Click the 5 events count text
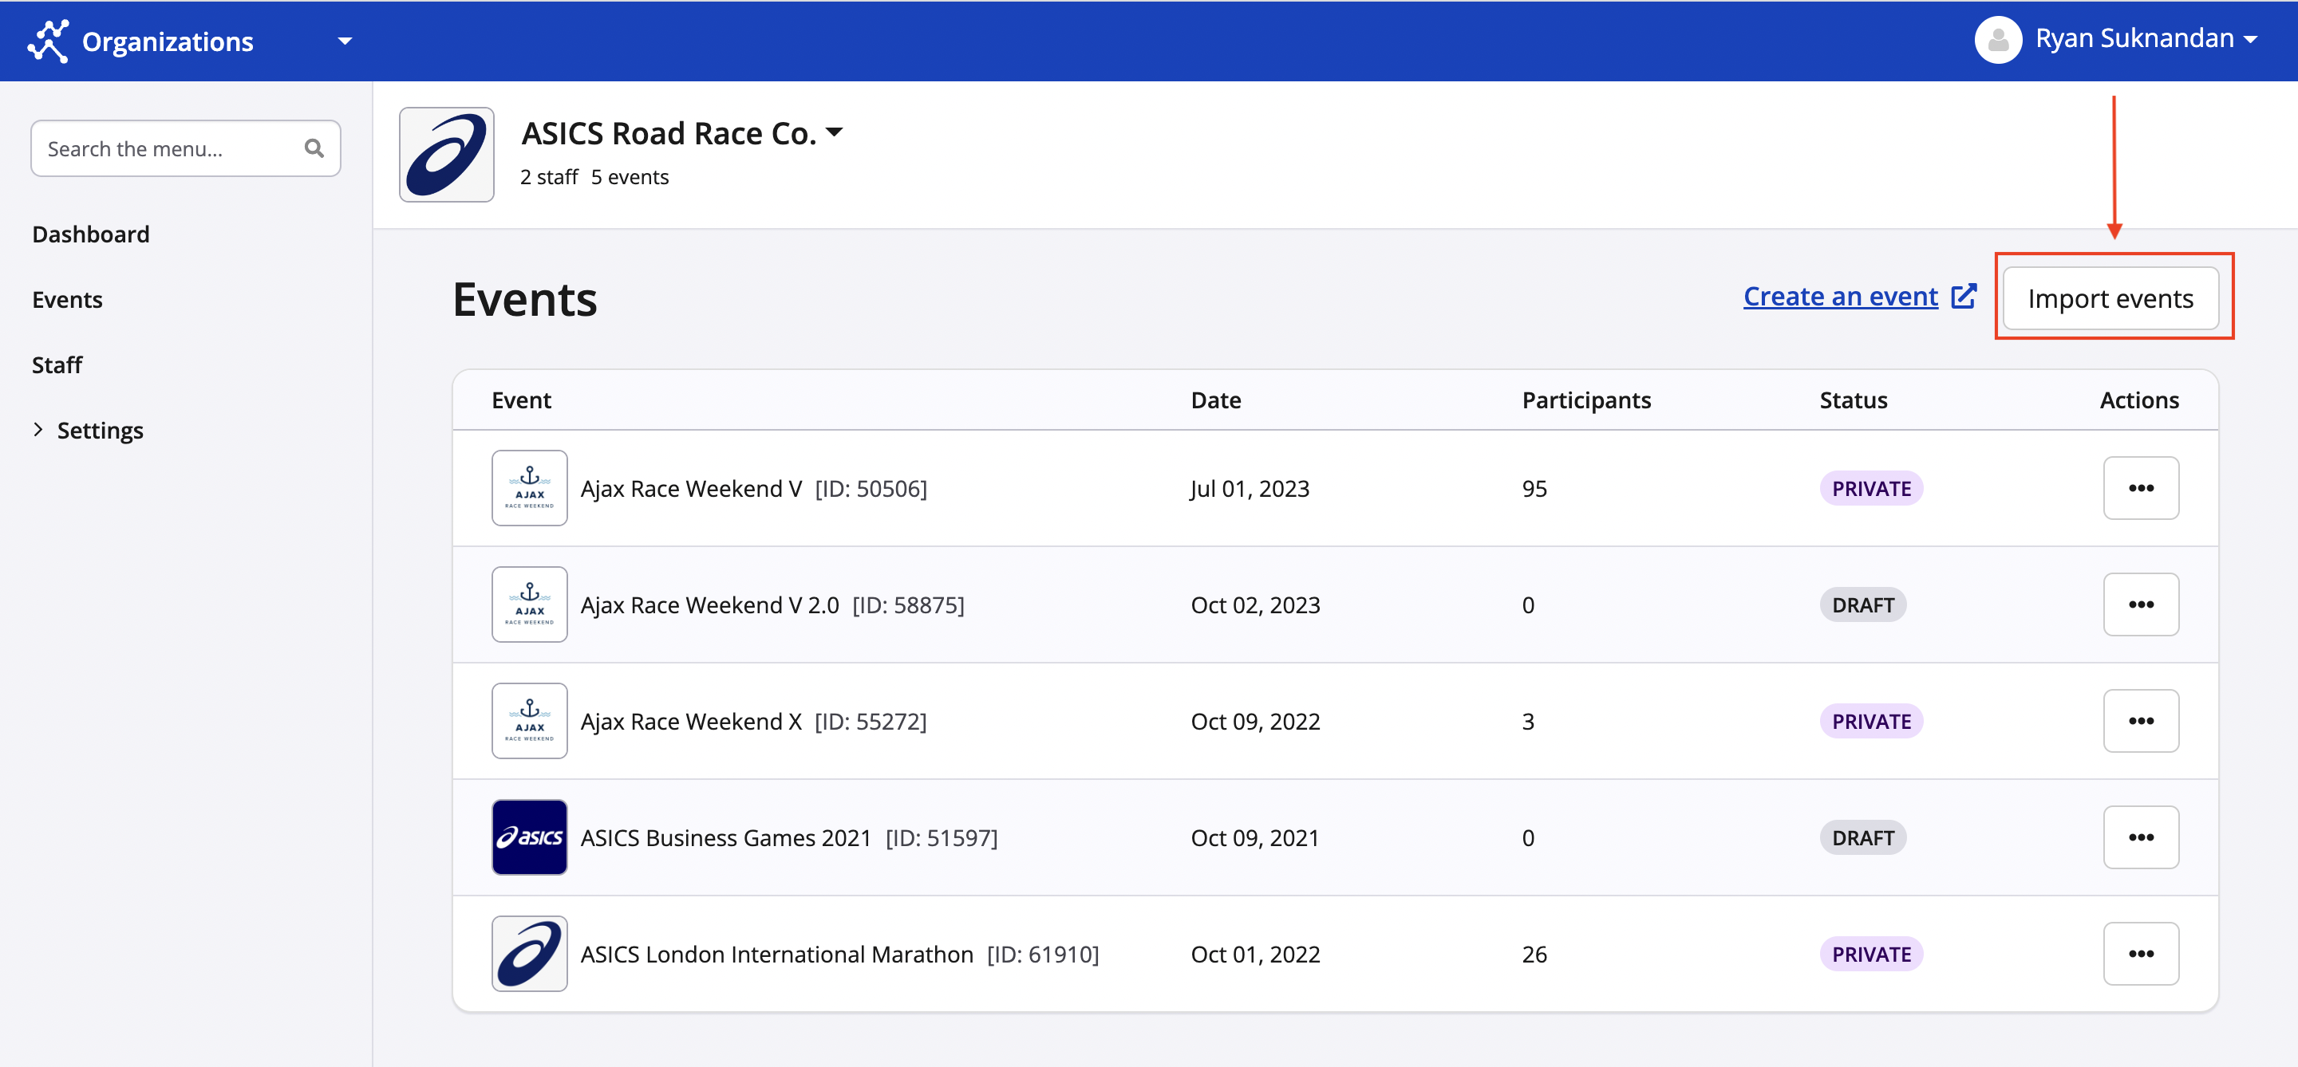The height and width of the screenshot is (1067, 2298). (x=630, y=176)
